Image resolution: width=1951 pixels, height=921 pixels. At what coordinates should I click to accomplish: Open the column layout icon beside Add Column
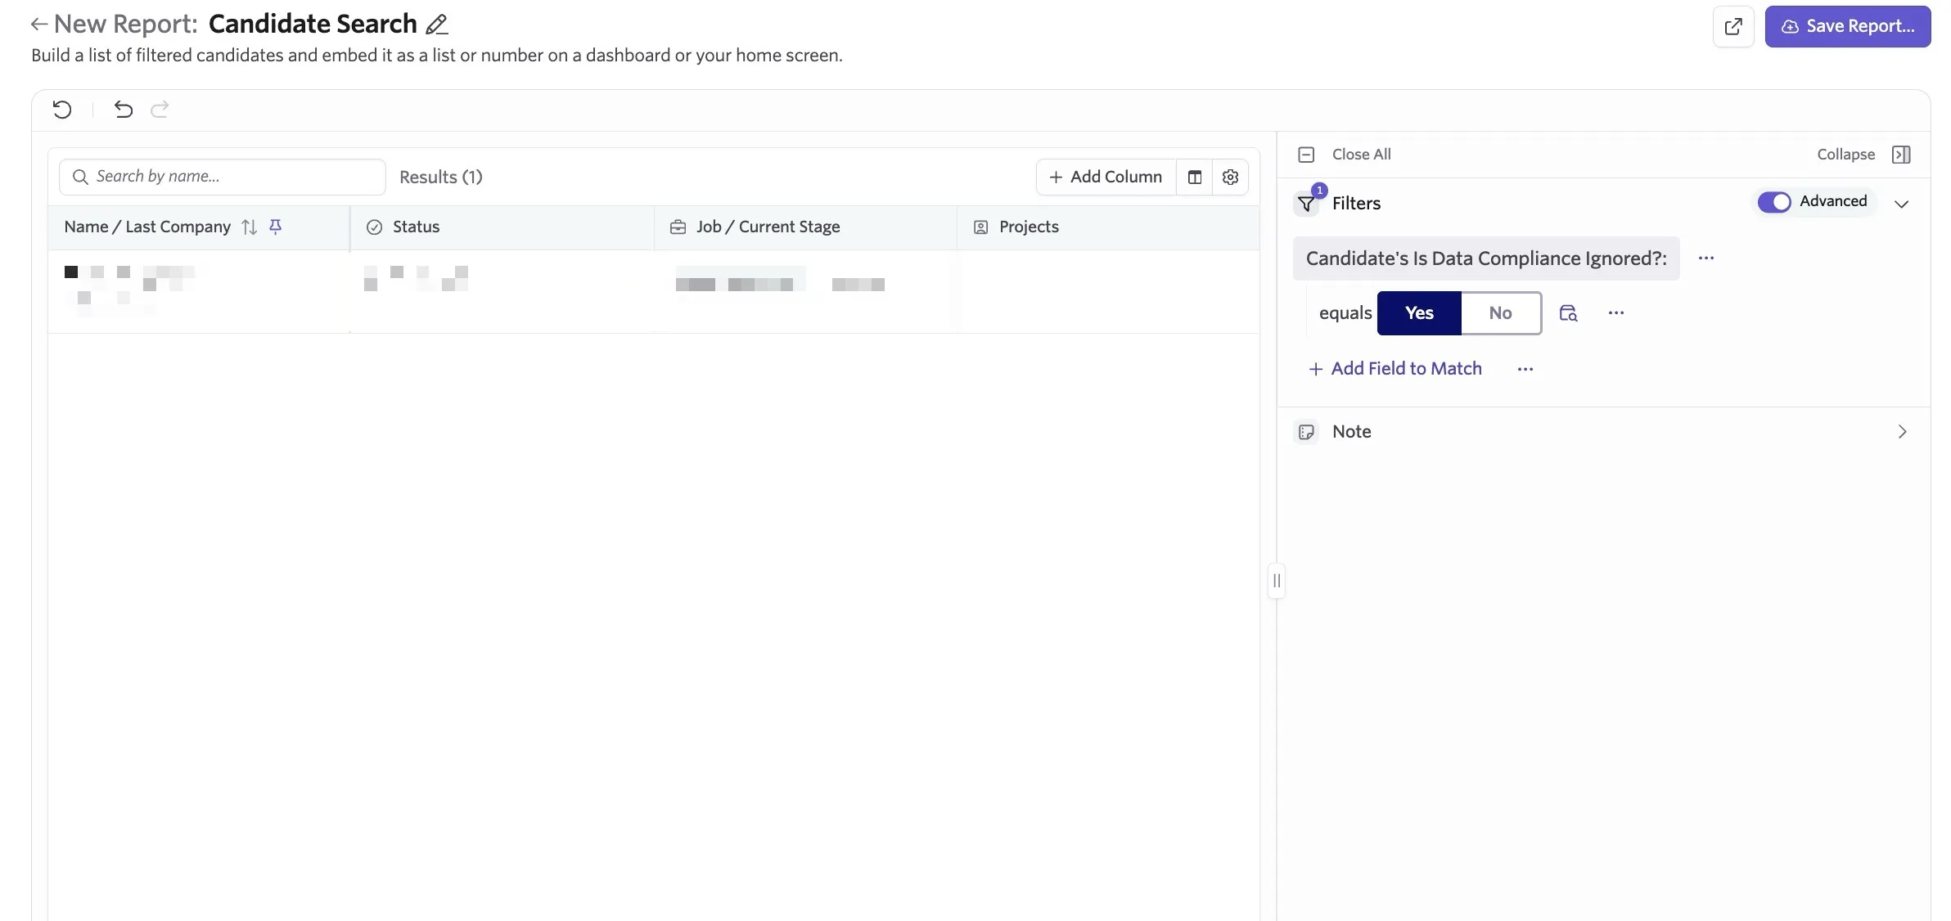pos(1195,177)
